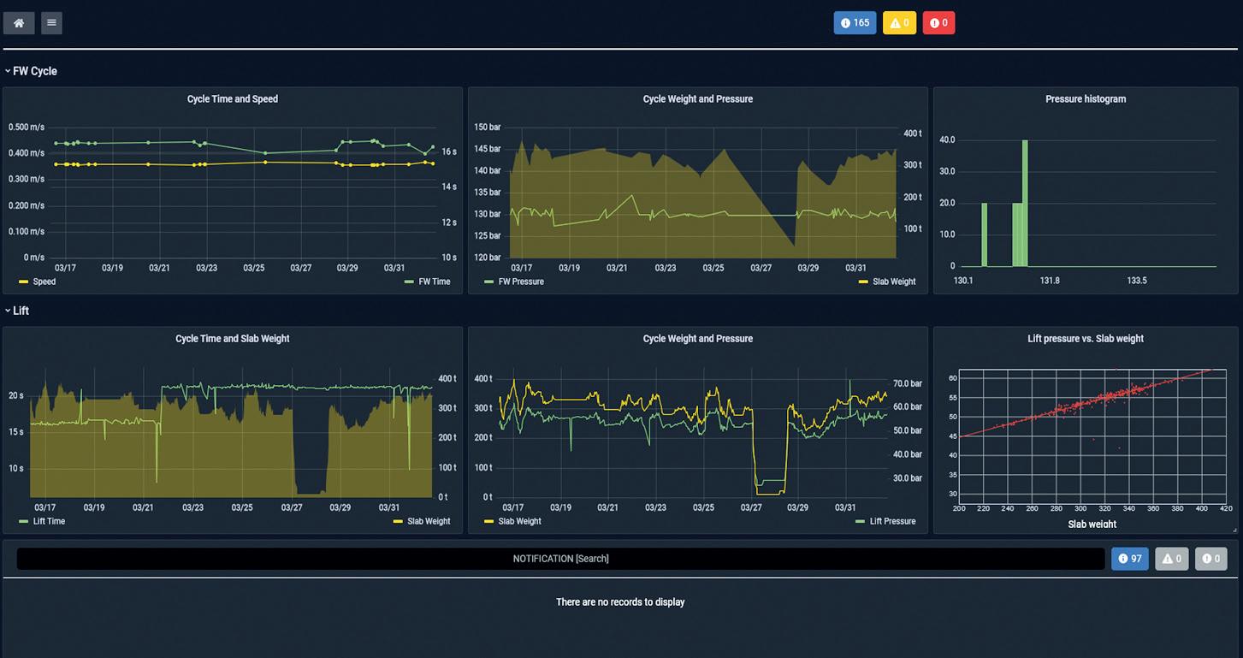Filter notifications by grey warning badge
This screenshot has width=1243, height=658.
point(1172,559)
